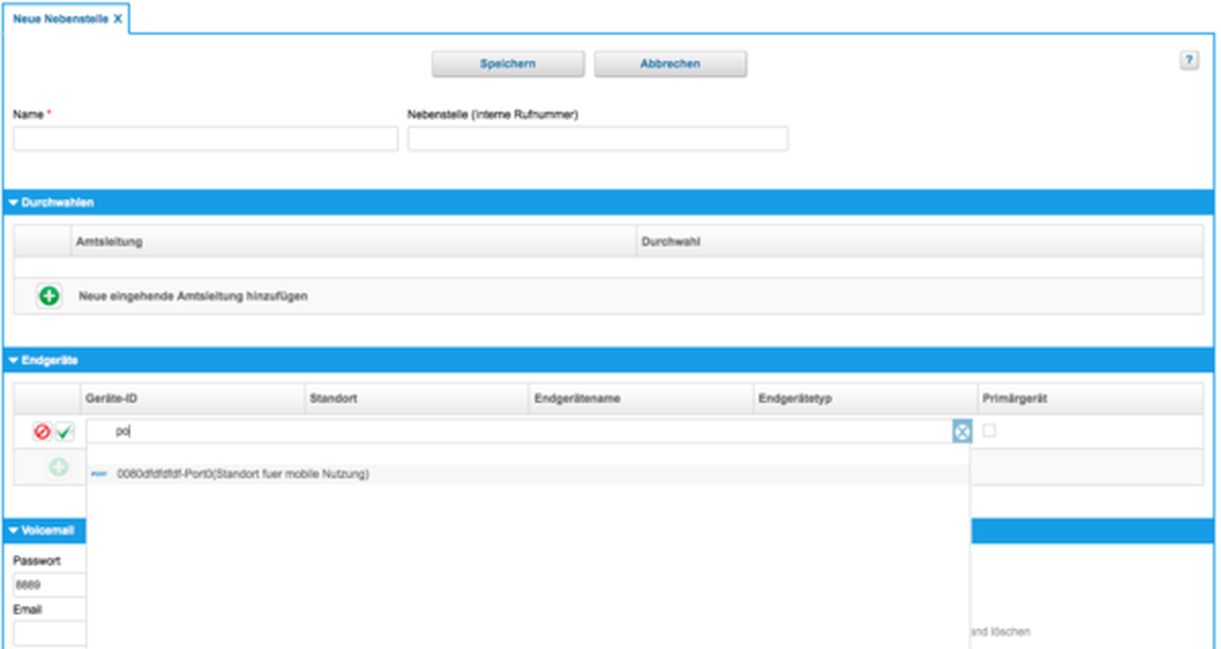Screen dimensions: 1221x649
Task: Click the port icon in suggestion list
Action: point(99,474)
